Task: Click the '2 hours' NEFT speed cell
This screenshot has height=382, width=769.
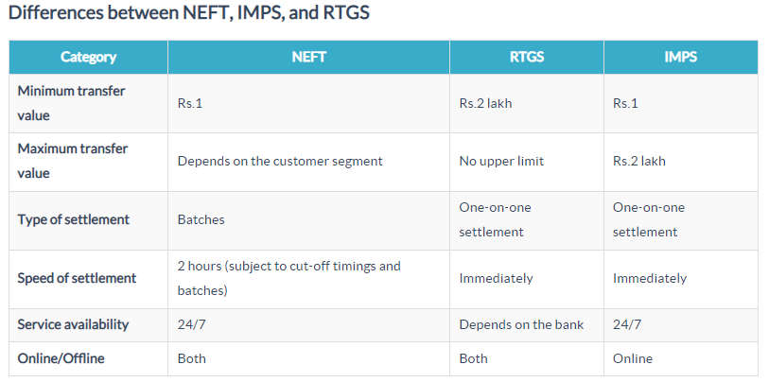Action: click(x=289, y=278)
